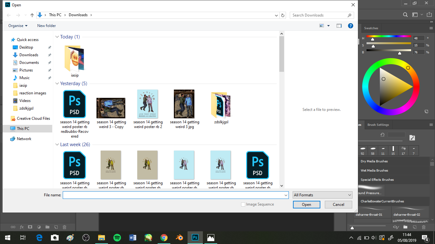Add a layer mask
The height and width of the screenshot is (244, 435).
[x=31, y=227]
